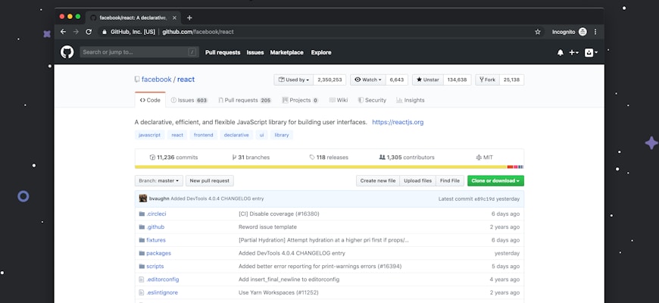The image size is (659, 303).
Task: Click the .github folder icon
Action: (x=142, y=227)
